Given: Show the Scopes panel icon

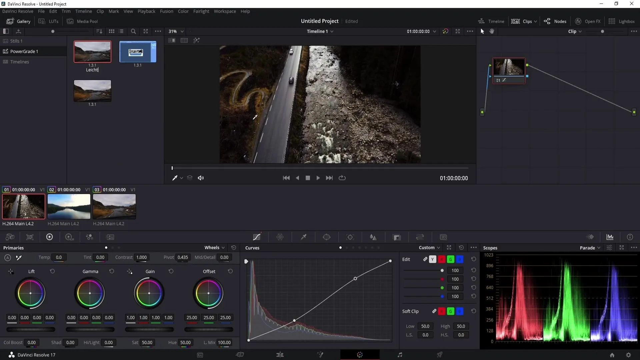Looking at the screenshot, I should pos(610,237).
